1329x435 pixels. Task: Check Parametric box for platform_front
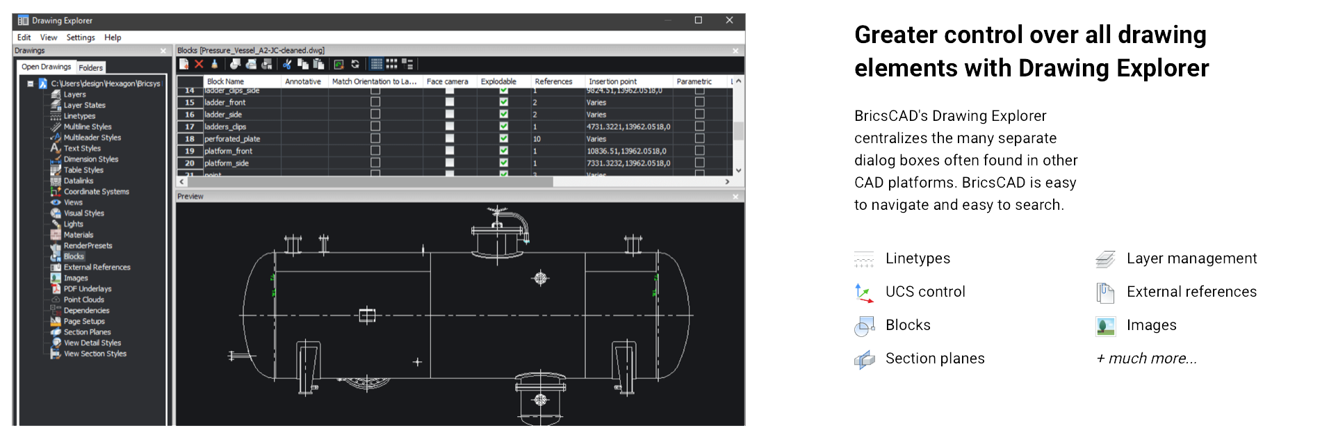pos(699,151)
